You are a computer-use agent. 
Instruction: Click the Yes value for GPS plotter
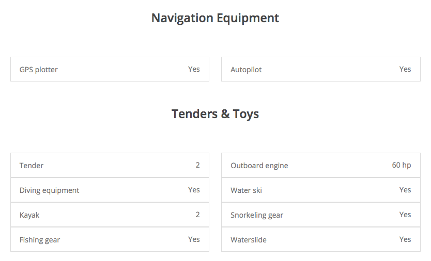tap(194, 69)
